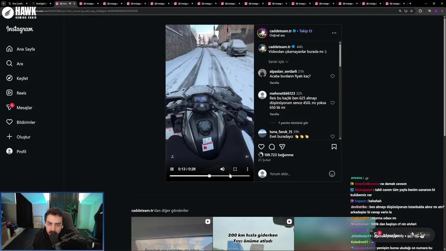Switch to the X'te Conflict browser tab
The image size is (446, 251).
(x=18, y=3)
